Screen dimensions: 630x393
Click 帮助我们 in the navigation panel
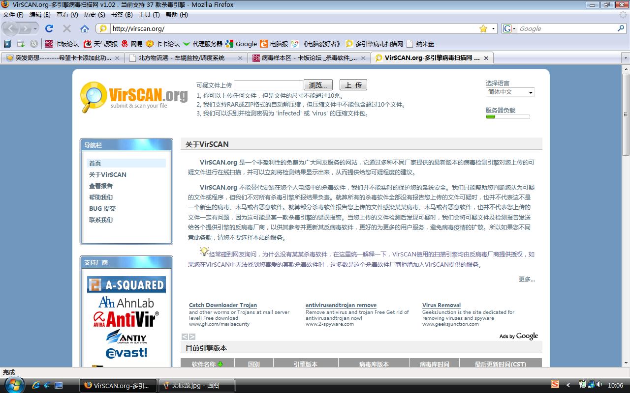pyautogui.click(x=101, y=197)
